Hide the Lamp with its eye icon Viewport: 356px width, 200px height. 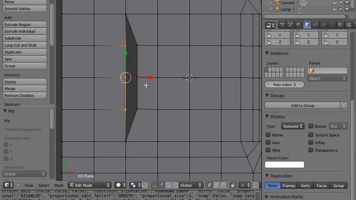point(335,9)
